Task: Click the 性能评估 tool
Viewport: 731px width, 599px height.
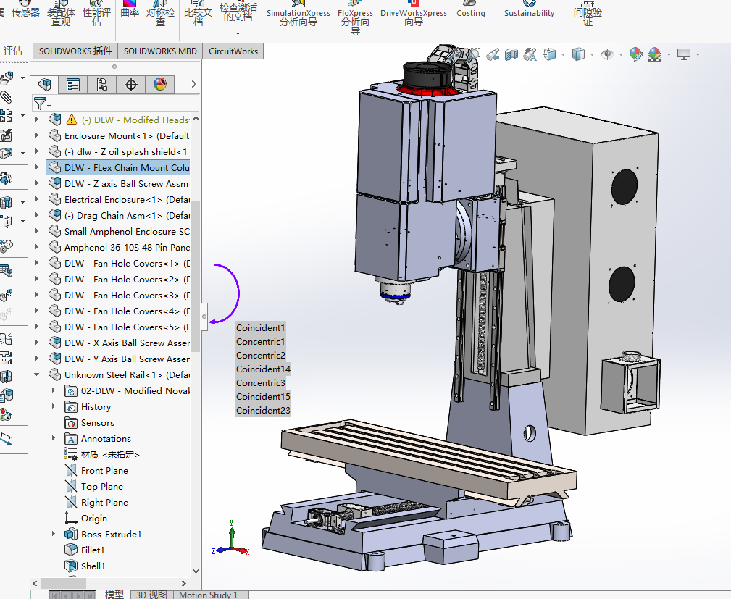Action: [96, 13]
